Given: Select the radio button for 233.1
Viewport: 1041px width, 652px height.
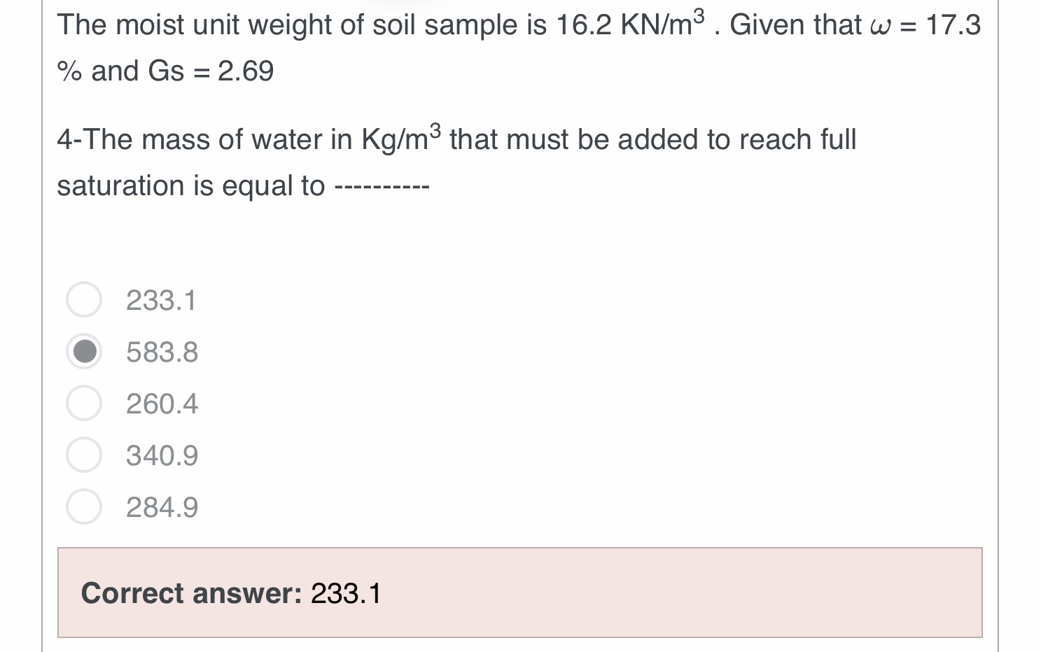Looking at the screenshot, I should (83, 299).
